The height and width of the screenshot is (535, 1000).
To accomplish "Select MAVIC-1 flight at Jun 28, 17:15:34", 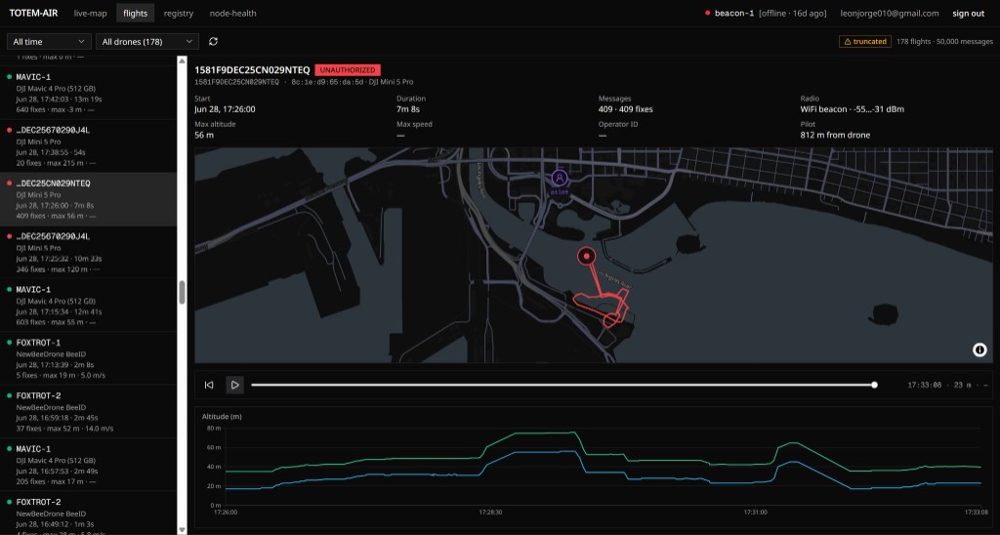I will pos(88,306).
